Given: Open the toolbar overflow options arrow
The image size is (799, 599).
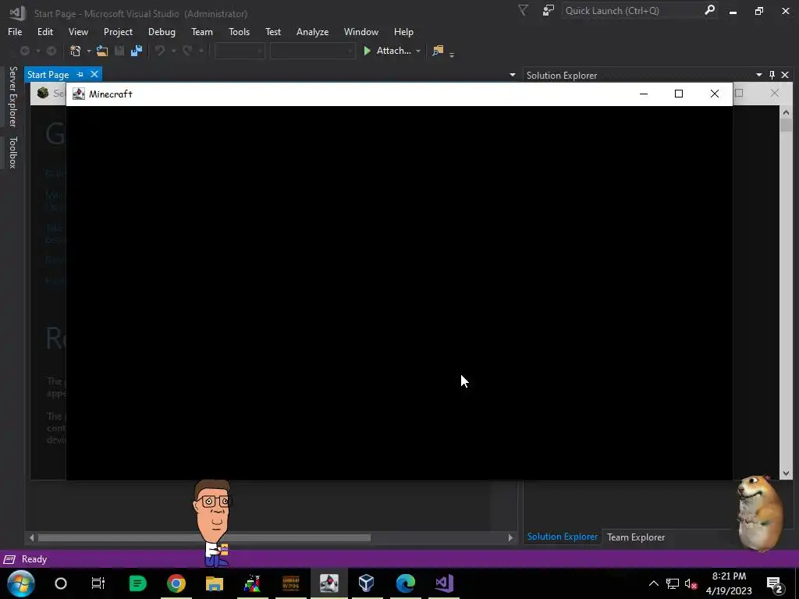Looking at the screenshot, I should point(452,54).
